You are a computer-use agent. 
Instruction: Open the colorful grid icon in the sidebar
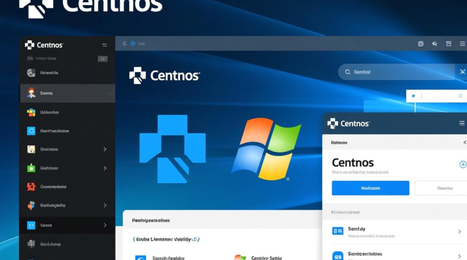[x=31, y=112]
